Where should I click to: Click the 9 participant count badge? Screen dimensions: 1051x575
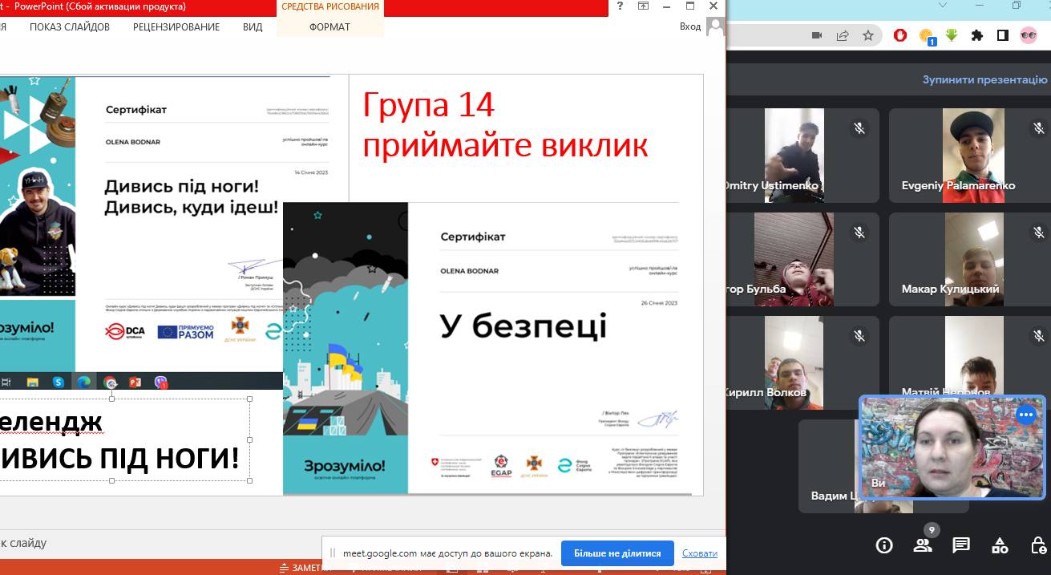931,529
